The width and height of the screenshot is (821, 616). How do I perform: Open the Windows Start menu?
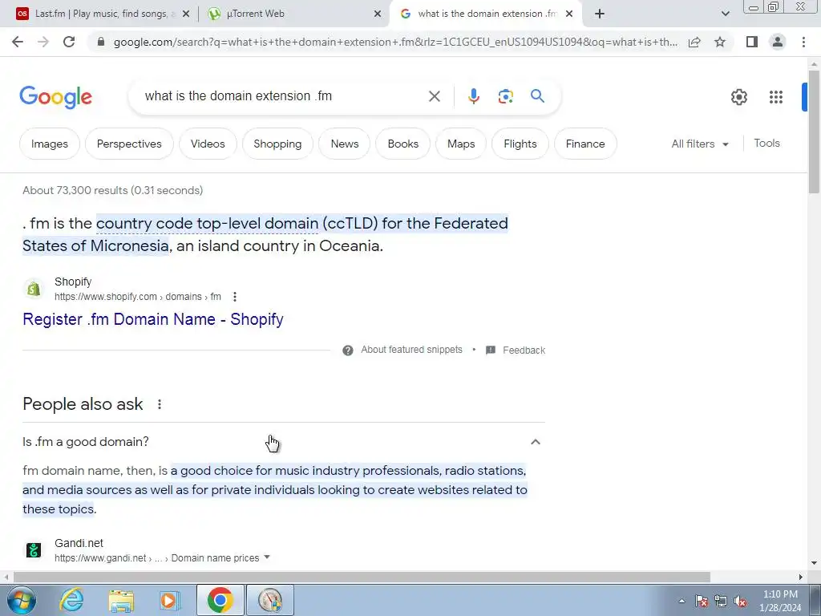pyautogui.click(x=21, y=600)
